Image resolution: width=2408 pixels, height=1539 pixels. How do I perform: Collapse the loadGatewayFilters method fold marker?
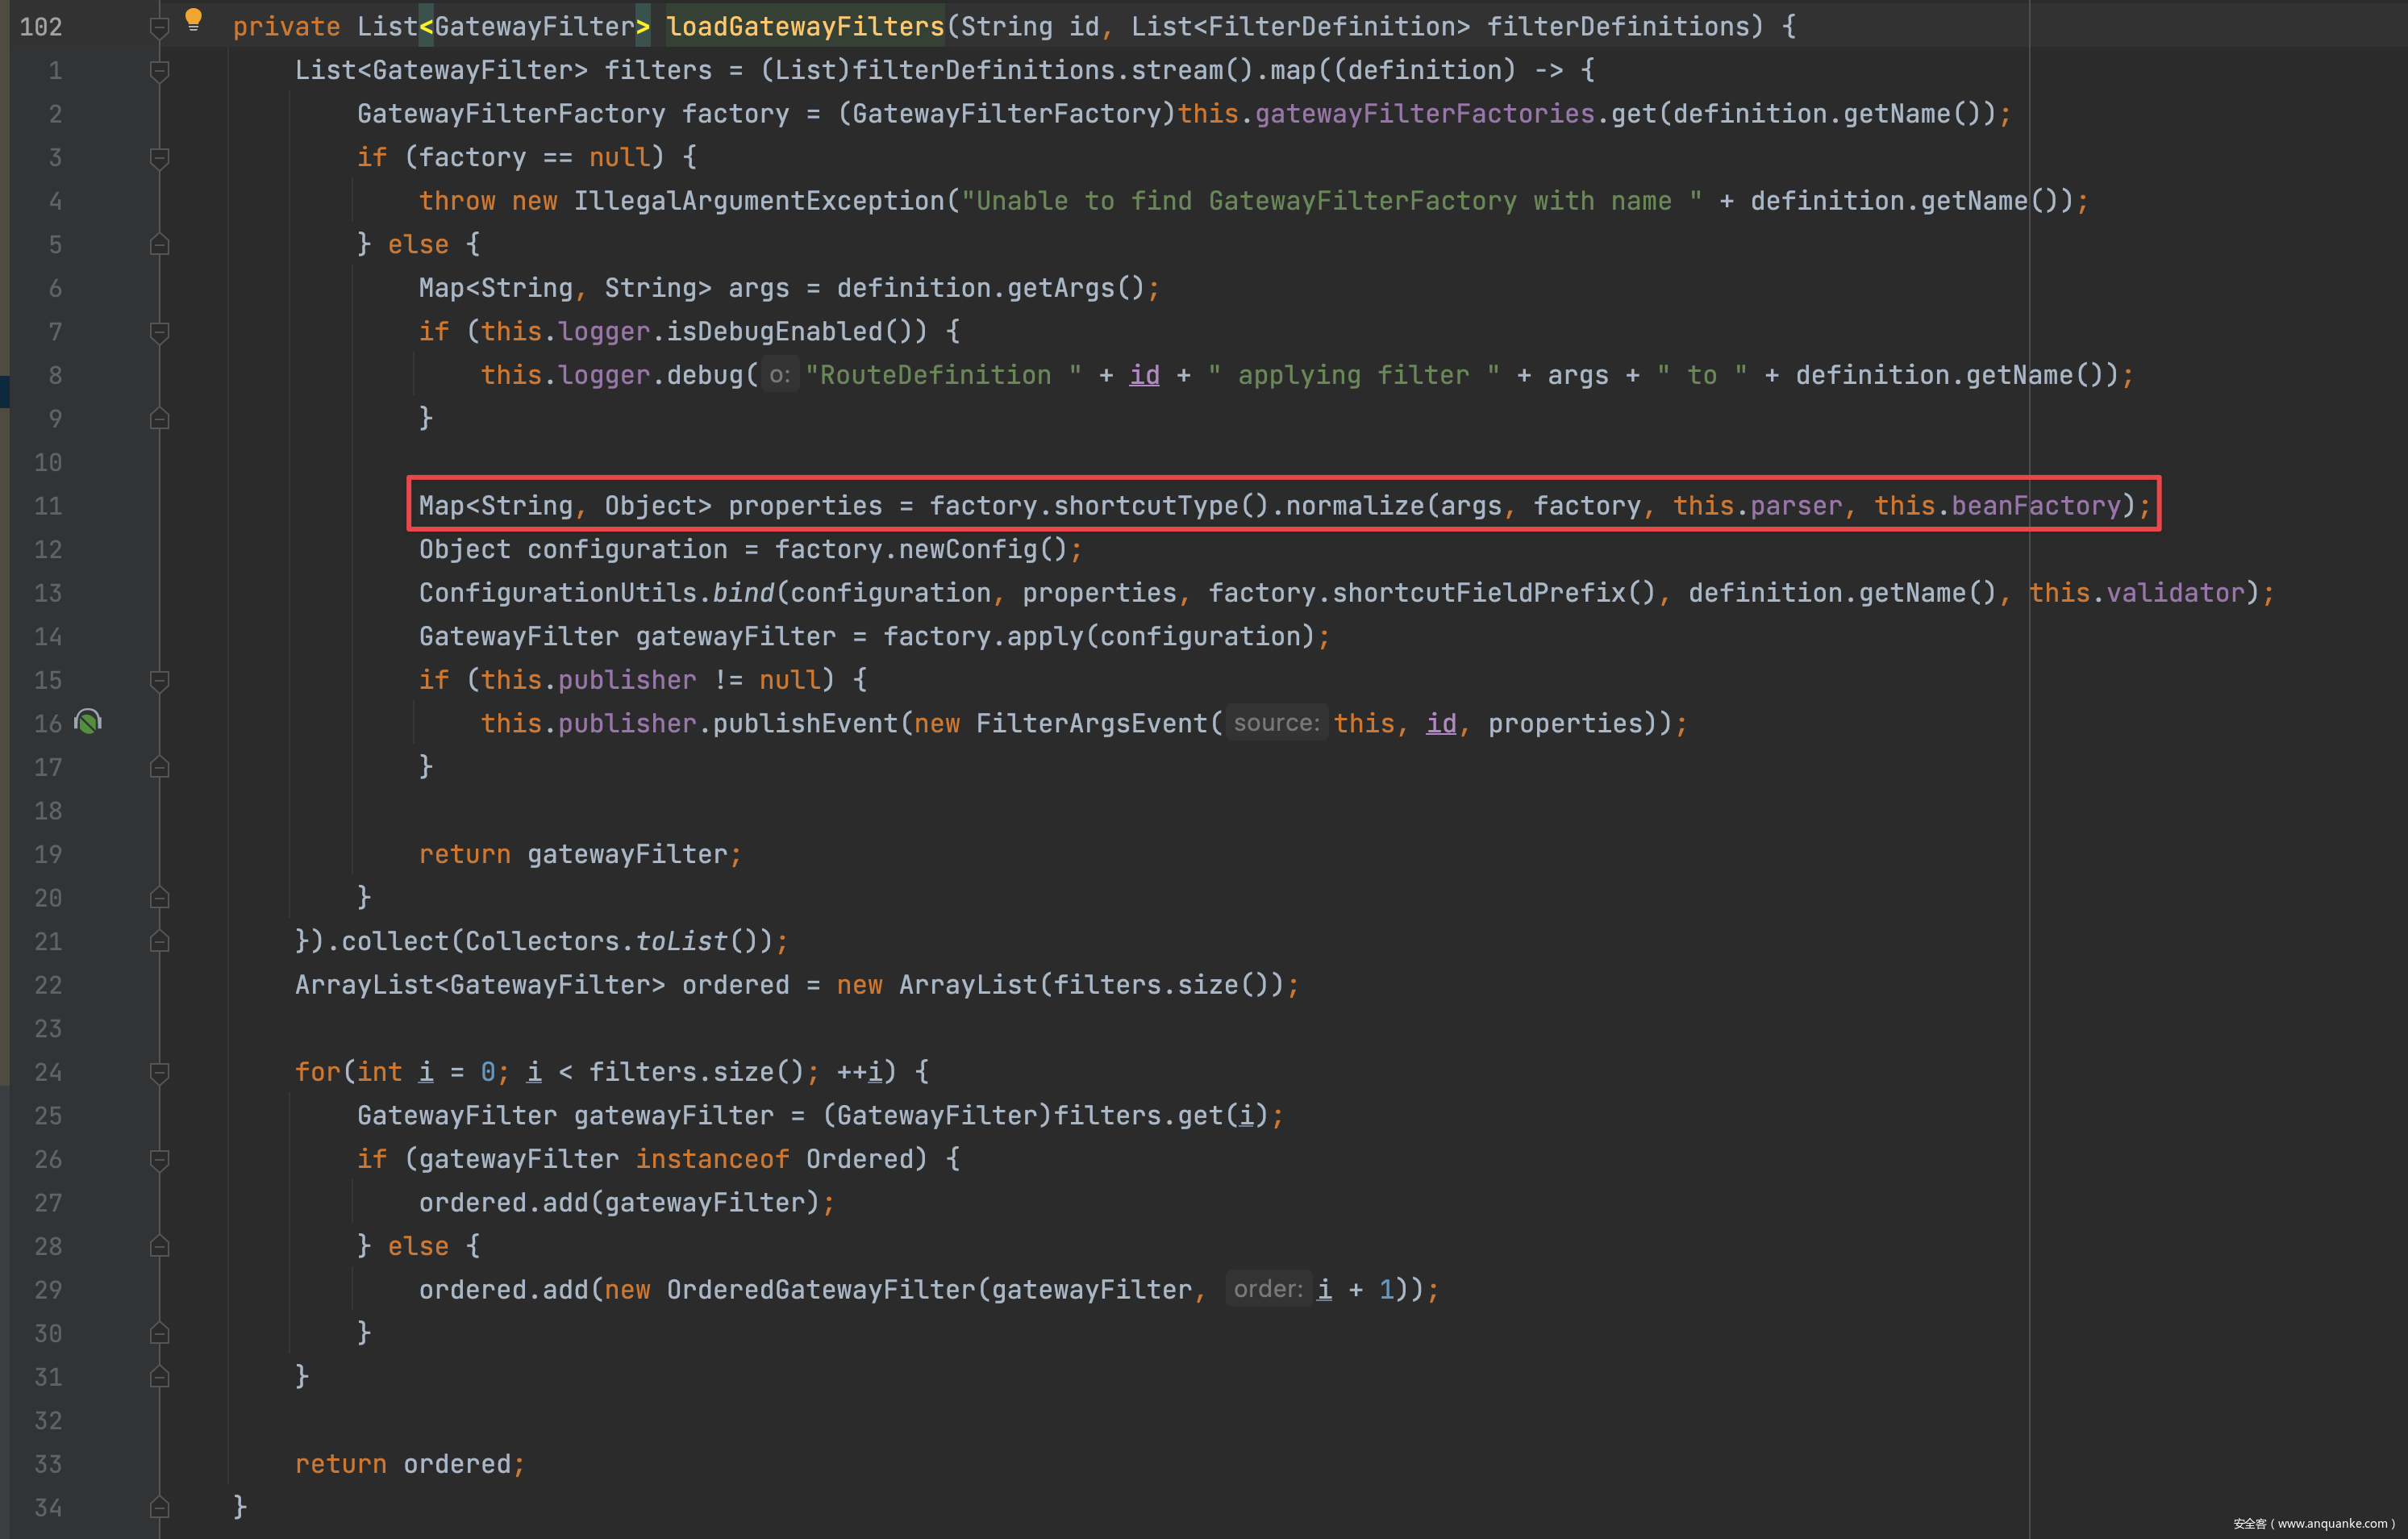159,27
